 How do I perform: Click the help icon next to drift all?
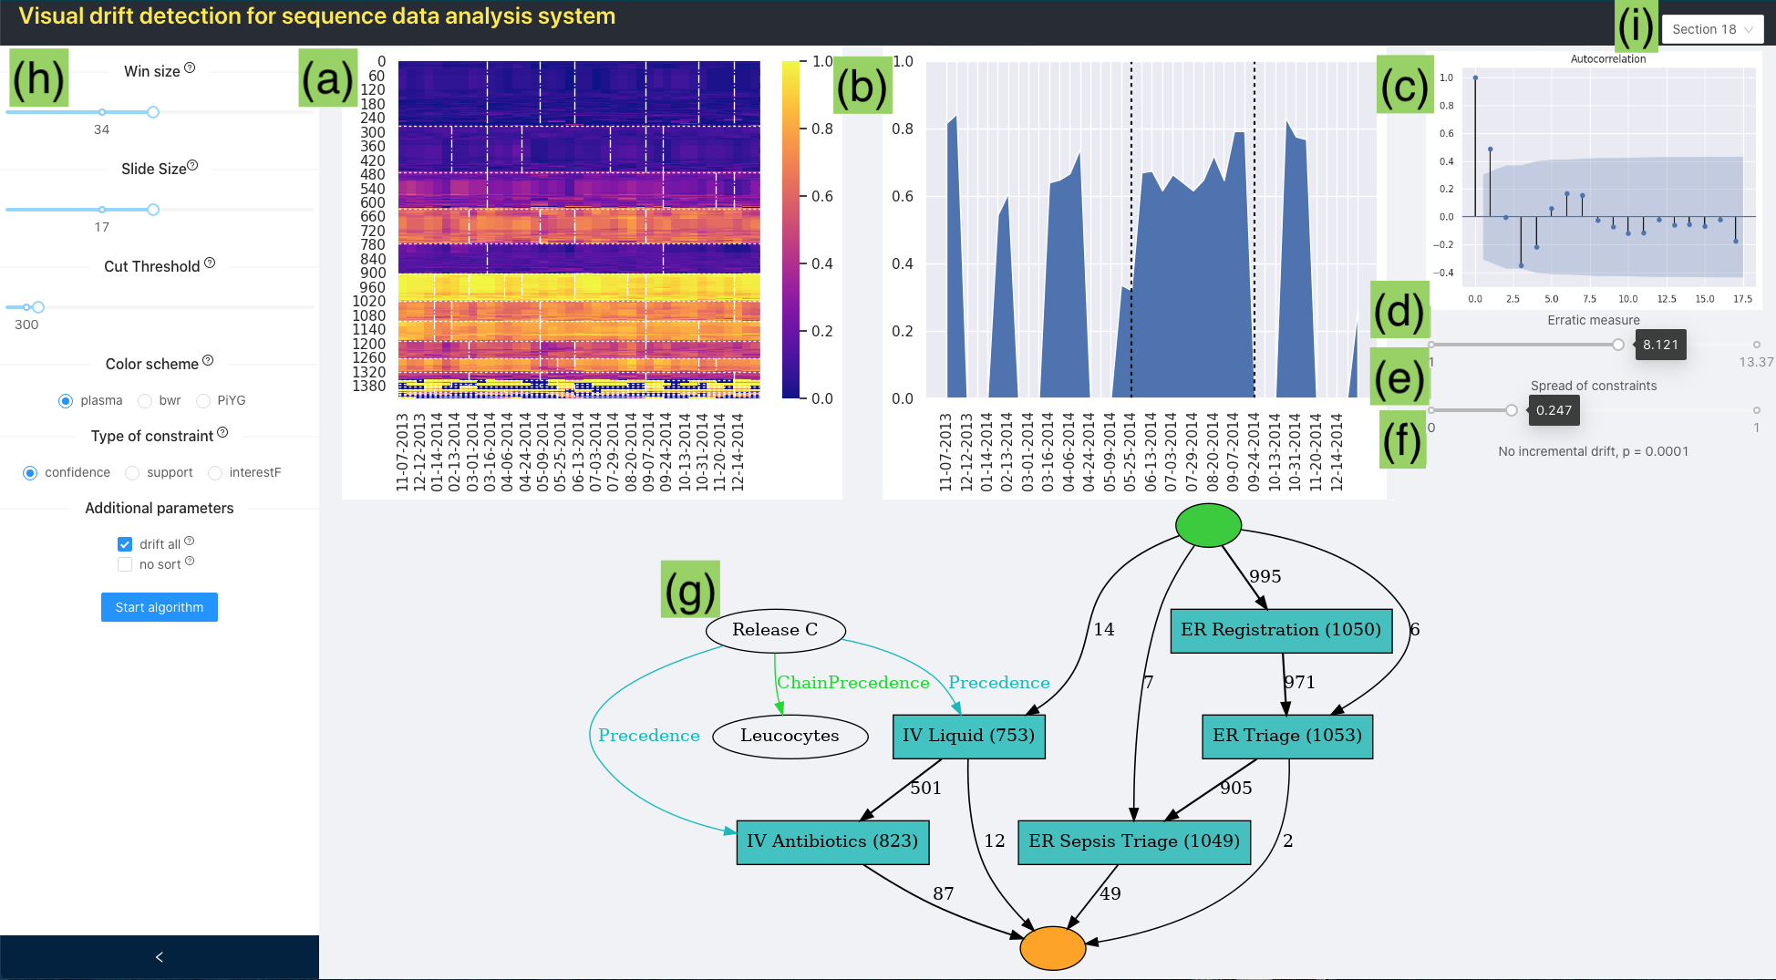coord(190,542)
